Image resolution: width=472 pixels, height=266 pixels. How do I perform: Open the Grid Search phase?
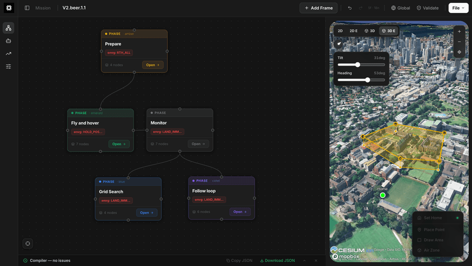pyautogui.click(x=147, y=212)
